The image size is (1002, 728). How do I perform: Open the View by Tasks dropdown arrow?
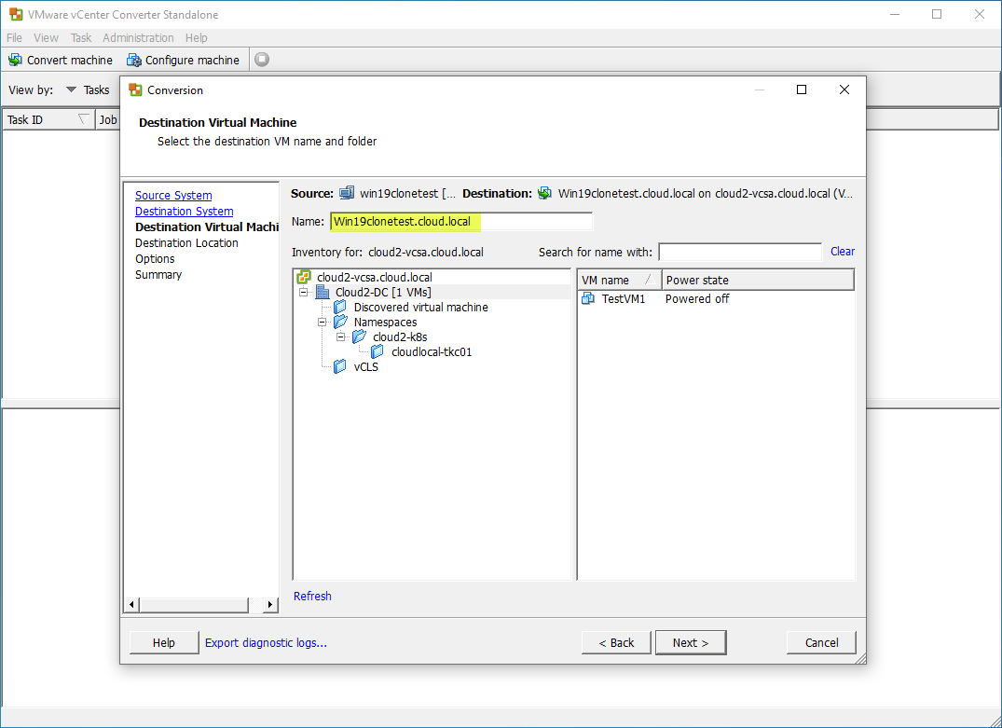[x=71, y=90]
